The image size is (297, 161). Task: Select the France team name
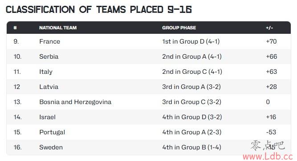coord(49,41)
